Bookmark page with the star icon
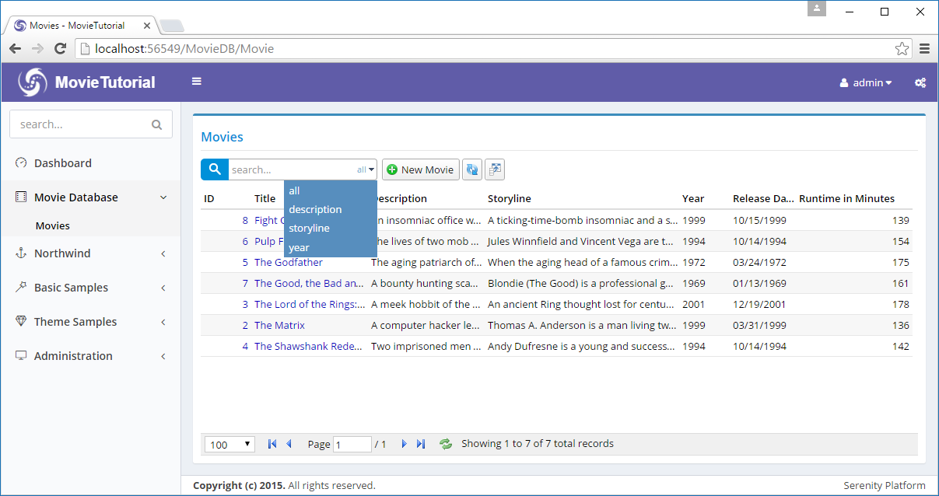 coord(902,49)
